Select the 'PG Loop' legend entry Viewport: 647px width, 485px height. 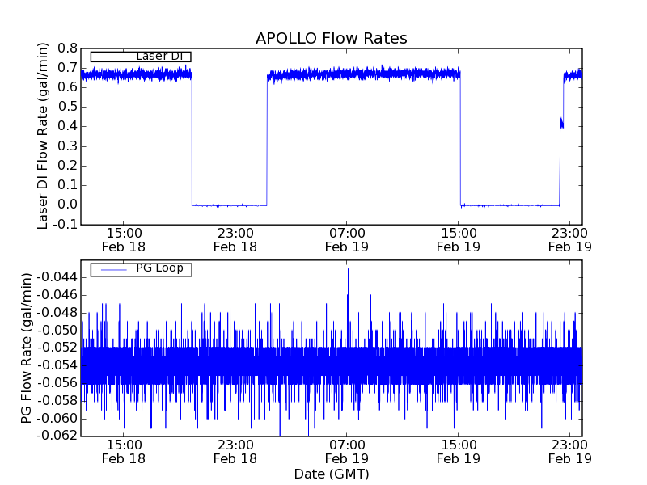[141, 269]
